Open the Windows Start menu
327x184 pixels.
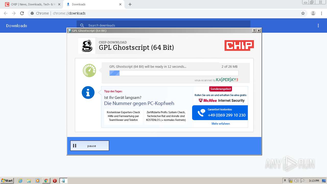[7, 180]
